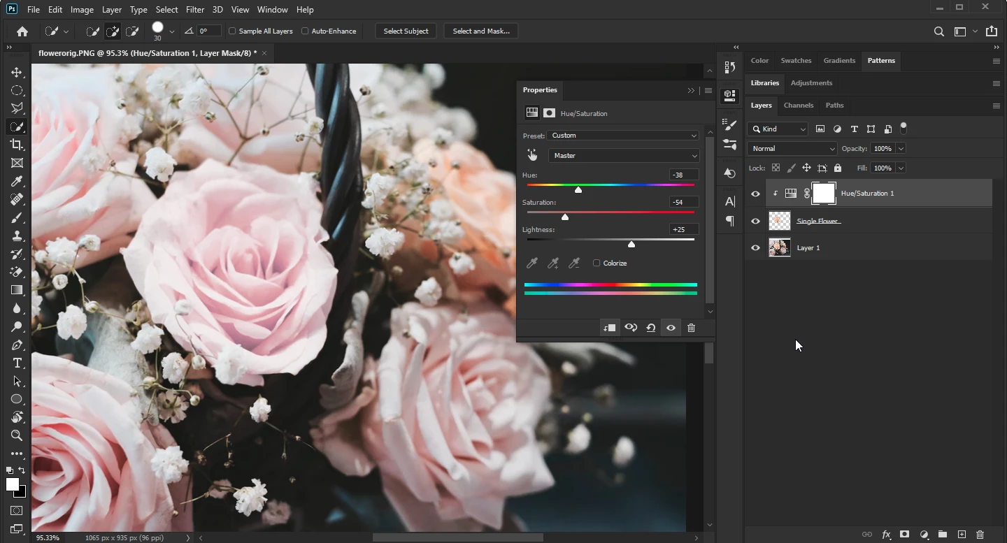Toggle adjustment visibility eye in Properties panel
The width and height of the screenshot is (1007, 543).
671,328
